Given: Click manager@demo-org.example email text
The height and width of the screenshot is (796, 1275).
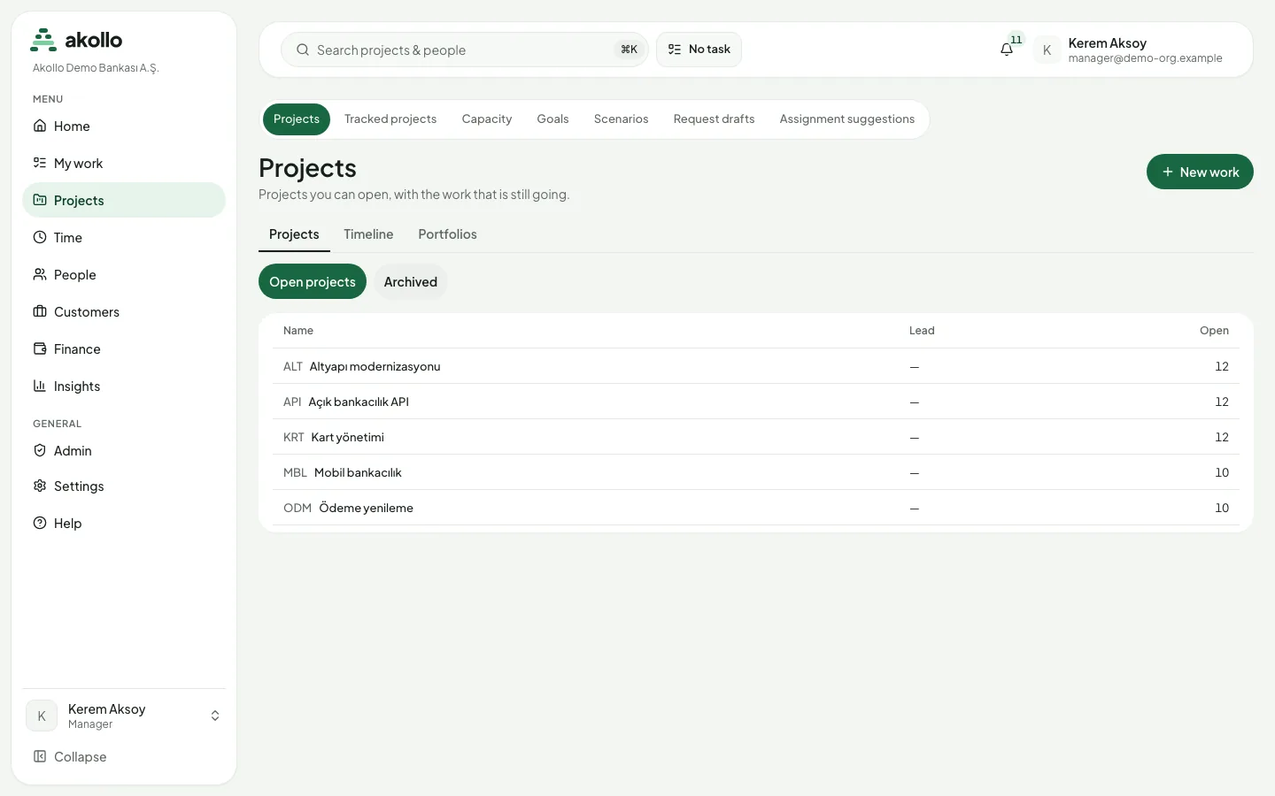Looking at the screenshot, I should (x=1145, y=58).
